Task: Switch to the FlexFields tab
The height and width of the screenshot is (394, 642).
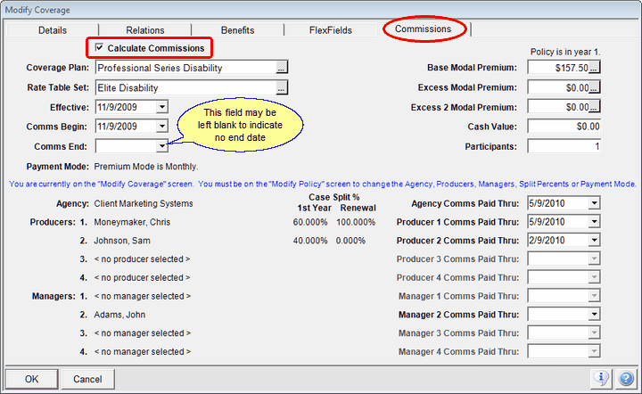Action: pyautogui.click(x=331, y=30)
